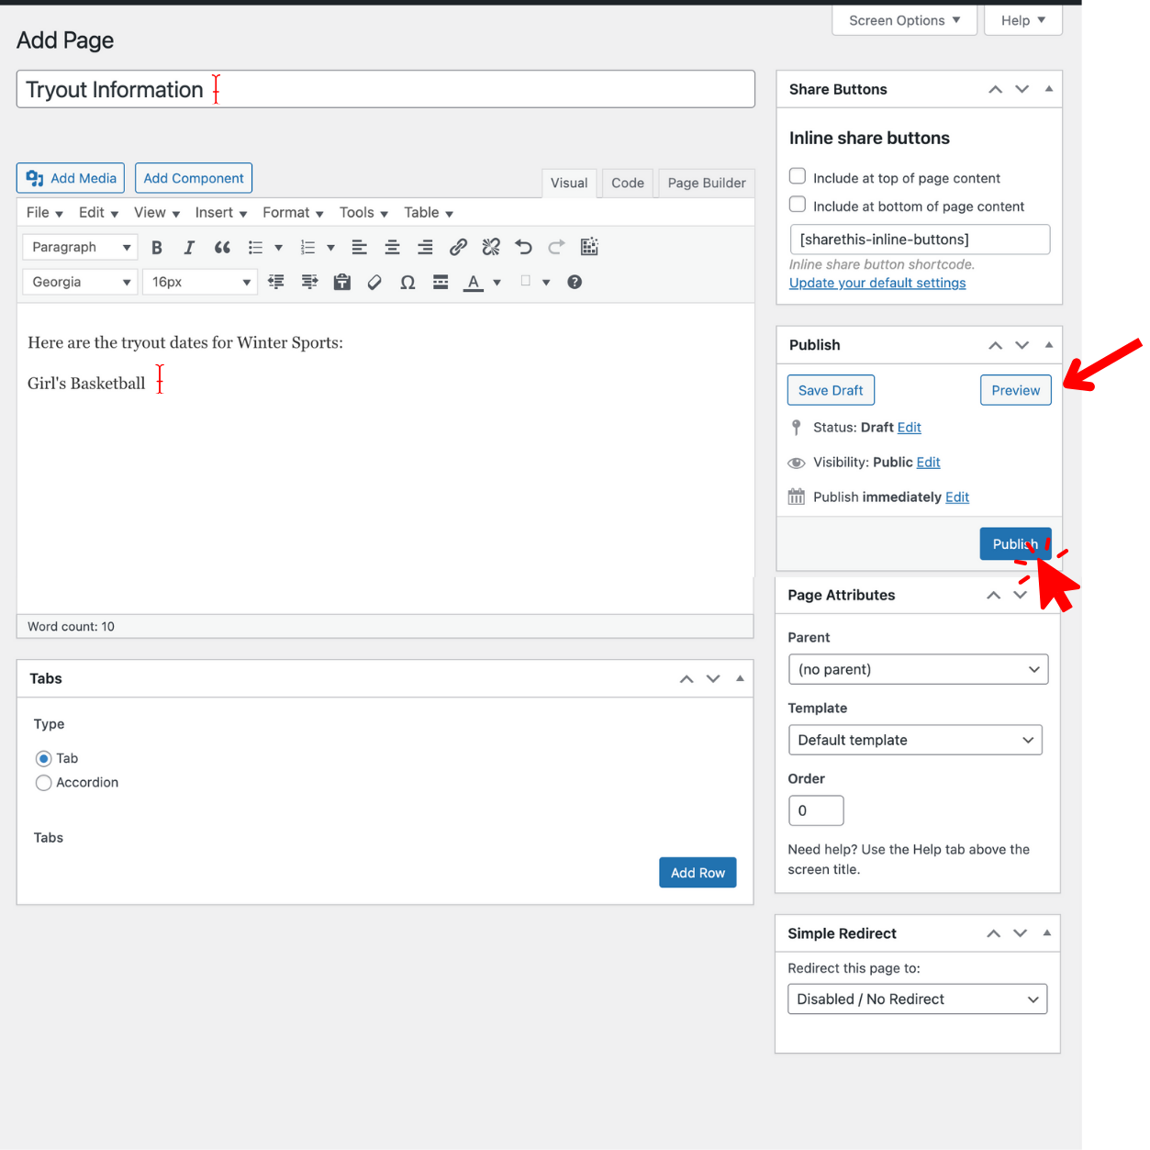Image resolution: width=1150 pixels, height=1150 pixels.
Task: Check Include at bottom of page content
Action: [798, 205]
